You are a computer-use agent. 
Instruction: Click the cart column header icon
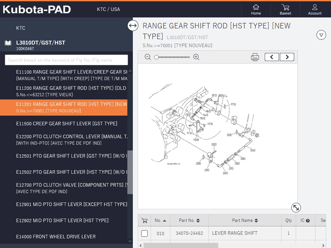144,221
